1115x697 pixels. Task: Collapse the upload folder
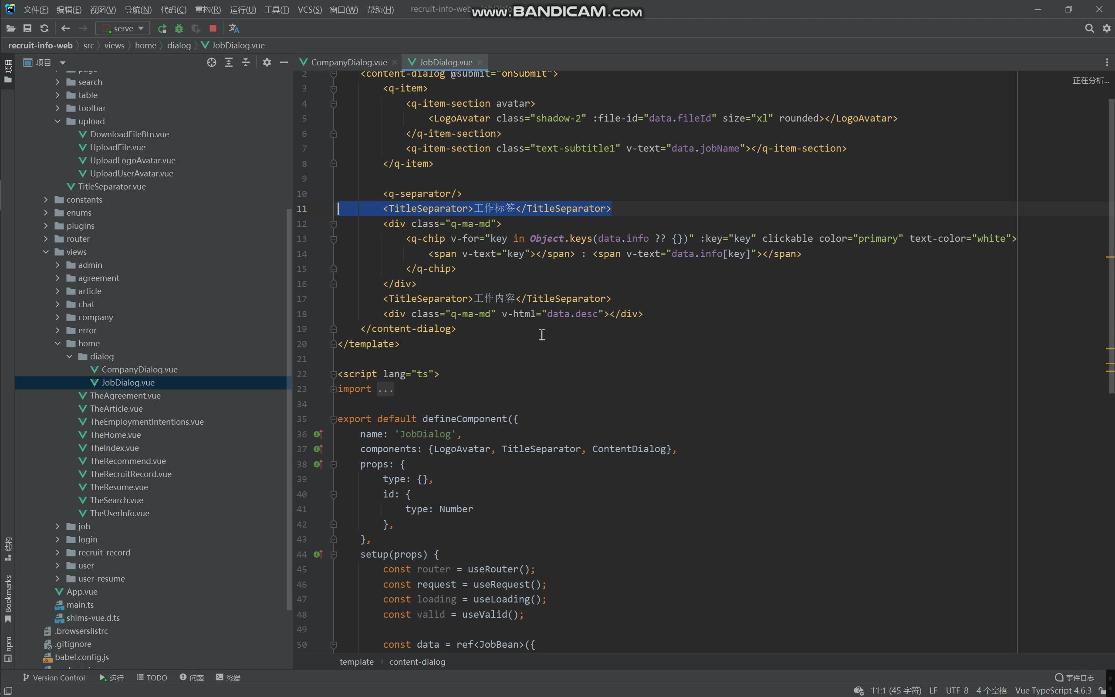[57, 121]
